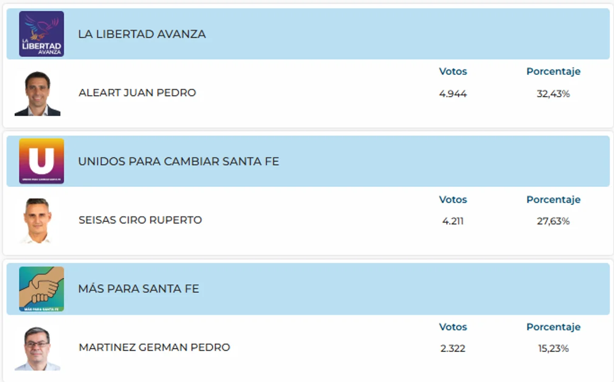This screenshot has height=382, width=614.
Task: Click the 27,63% percentage value
Action: 553,221
